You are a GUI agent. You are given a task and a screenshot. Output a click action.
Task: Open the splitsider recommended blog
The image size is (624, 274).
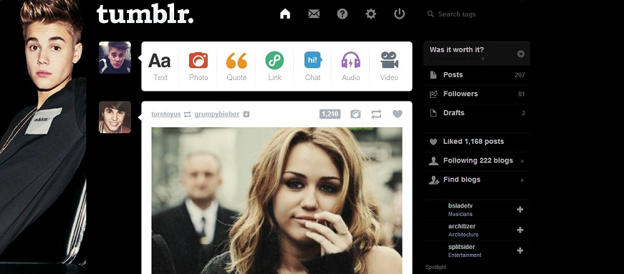[x=461, y=247]
